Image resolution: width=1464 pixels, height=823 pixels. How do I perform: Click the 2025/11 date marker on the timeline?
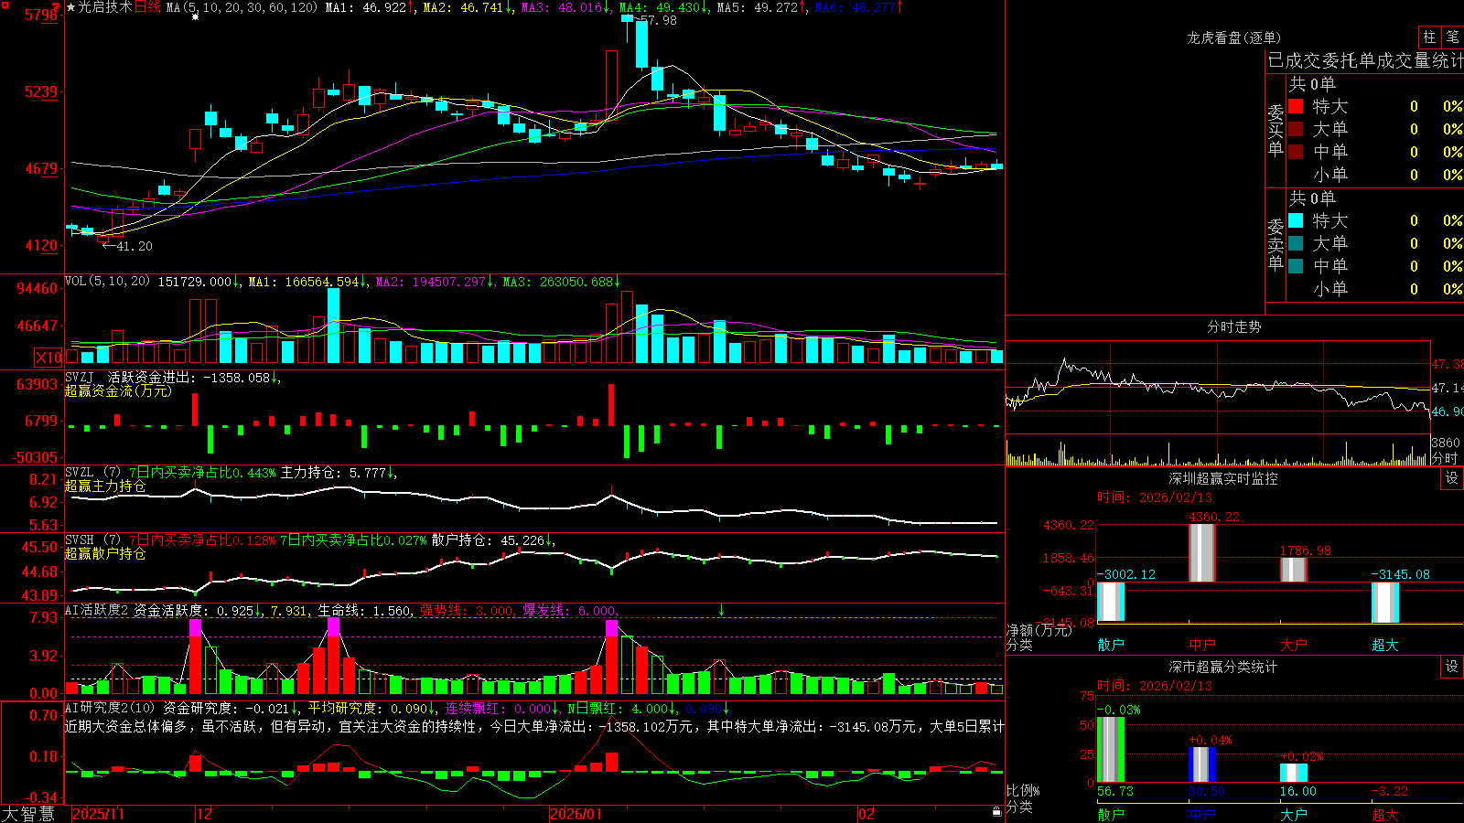(x=98, y=814)
